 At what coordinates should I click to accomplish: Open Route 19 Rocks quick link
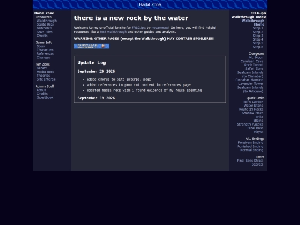[x=251, y=109]
